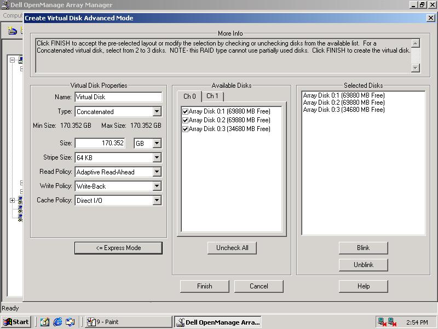Uncheck Array Disk 0:2 in Available Disks
This screenshot has height=329, width=438.
(x=185, y=120)
